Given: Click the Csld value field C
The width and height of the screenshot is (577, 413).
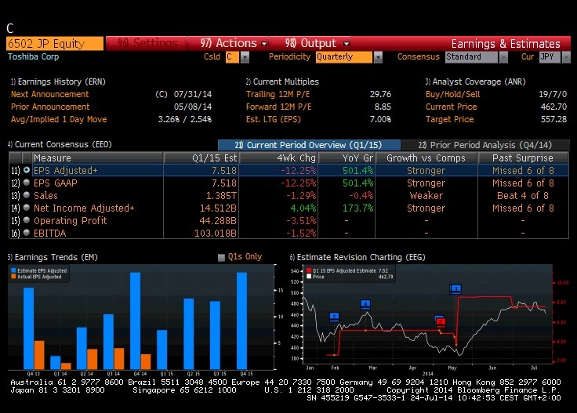Looking at the screenshot, I should pyautogui.click(x=232, y=57).
